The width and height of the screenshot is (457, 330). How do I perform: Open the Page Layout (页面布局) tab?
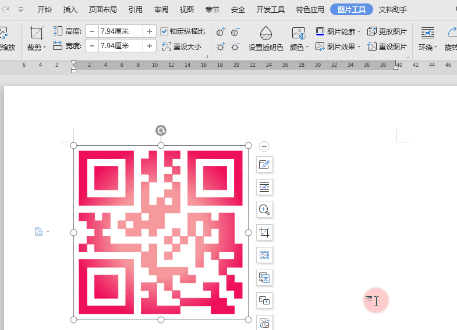102,9
